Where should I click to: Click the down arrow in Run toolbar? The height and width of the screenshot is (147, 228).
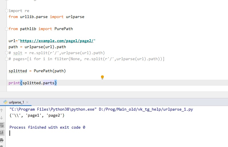2,118
